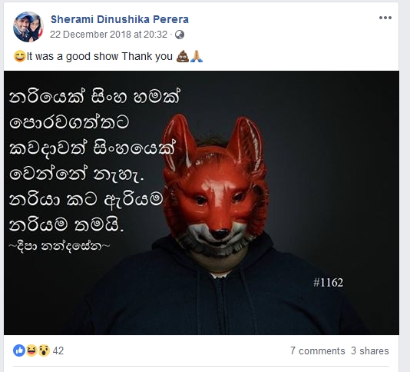410x372 pixels.
Task: Click the poop emoji after Thank you
Action: point(183,56)
